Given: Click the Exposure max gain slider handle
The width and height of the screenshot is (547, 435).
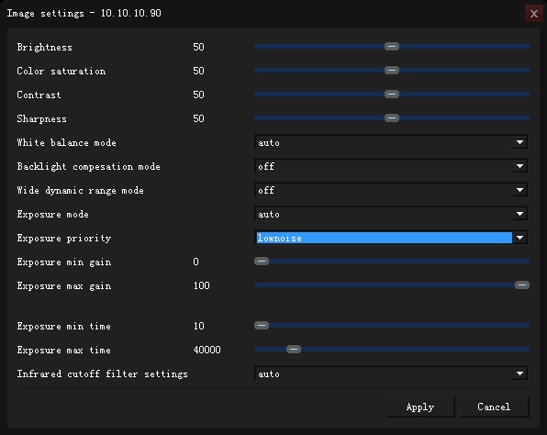Looking at the screenshot, I should pos(522,285).
